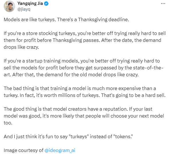Screen dimensions: 169x154
Task: Click the paragraph about a startup training models
Action: tap(84, 68)
